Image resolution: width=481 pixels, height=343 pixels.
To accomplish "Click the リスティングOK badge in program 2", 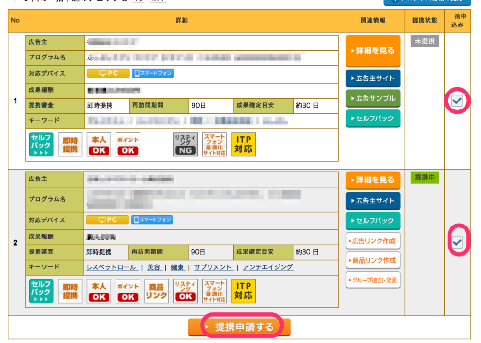I will tap(186, 291).
